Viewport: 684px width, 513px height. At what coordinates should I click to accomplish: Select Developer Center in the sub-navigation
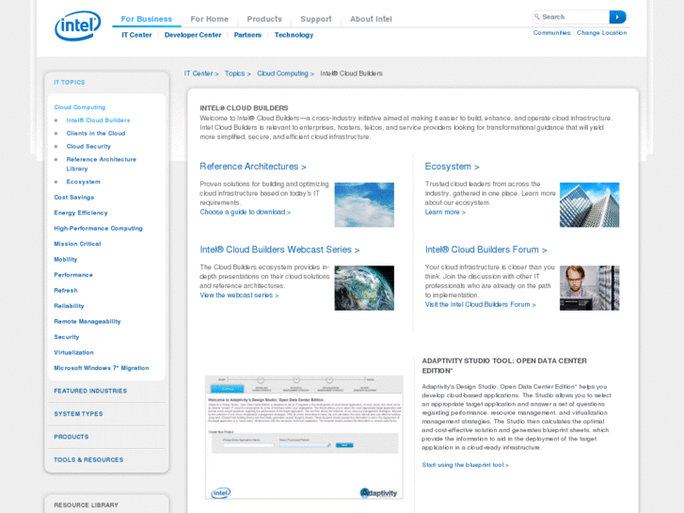point(193,35)
